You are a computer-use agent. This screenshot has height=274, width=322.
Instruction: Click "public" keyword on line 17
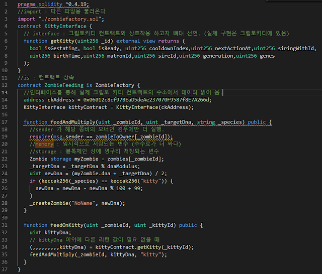point(257,122)
